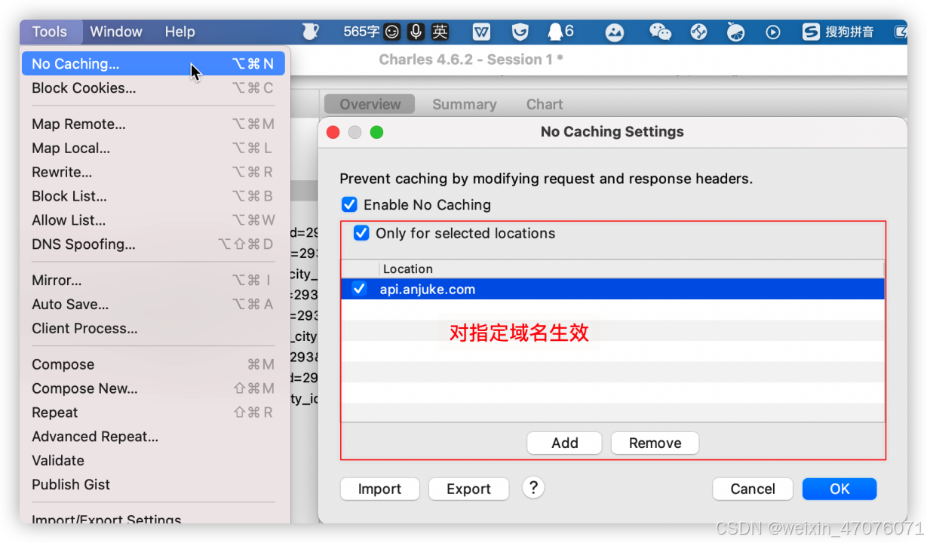Open Block List... from Tools menu
Viewport: 927px width, 543px height.
pyautogui.click(x=153, y=196)
